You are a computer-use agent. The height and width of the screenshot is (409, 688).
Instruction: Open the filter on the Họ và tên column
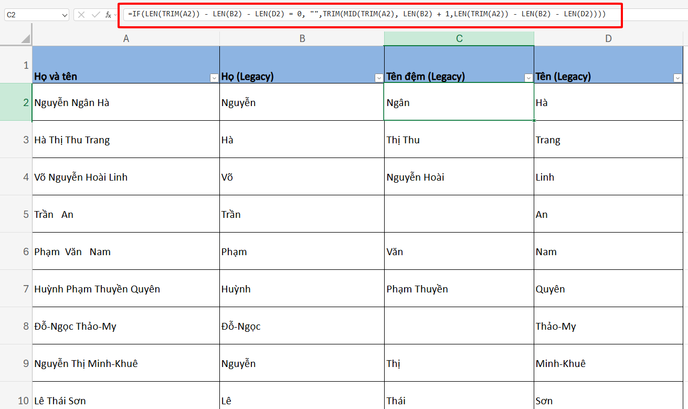[214, 77]
